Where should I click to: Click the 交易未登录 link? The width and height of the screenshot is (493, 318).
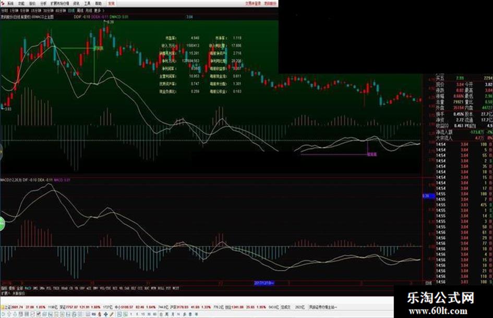point(253,4)
